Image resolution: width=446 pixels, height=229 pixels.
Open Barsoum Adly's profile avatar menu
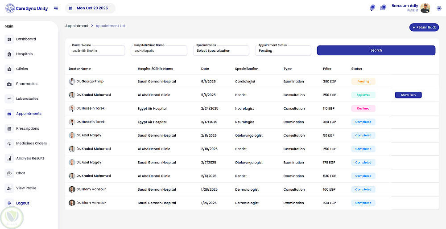point(425,8)
